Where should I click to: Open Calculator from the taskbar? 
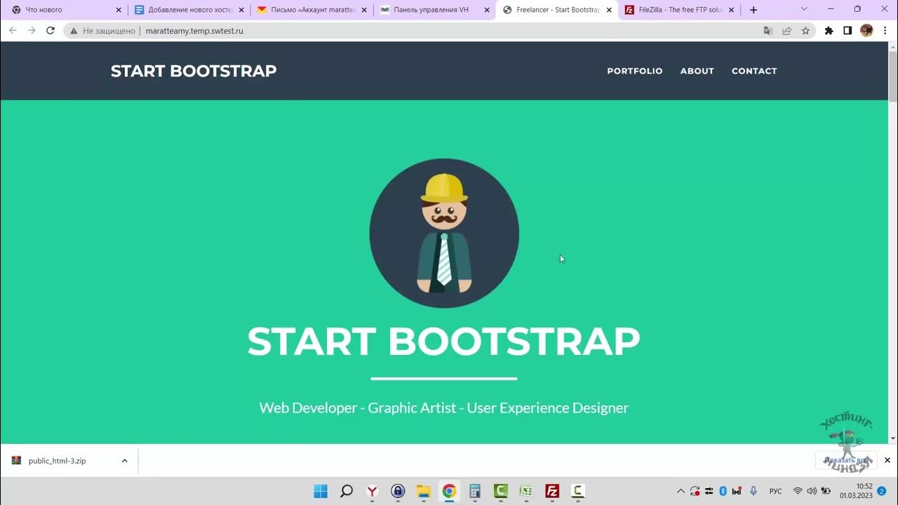[x=475, y=491]
